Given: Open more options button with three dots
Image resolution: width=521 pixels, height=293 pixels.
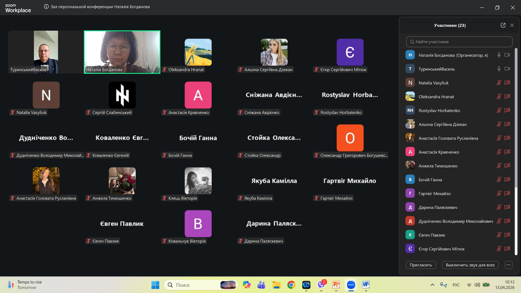Looking at the screenshot, I should [509, 265].
